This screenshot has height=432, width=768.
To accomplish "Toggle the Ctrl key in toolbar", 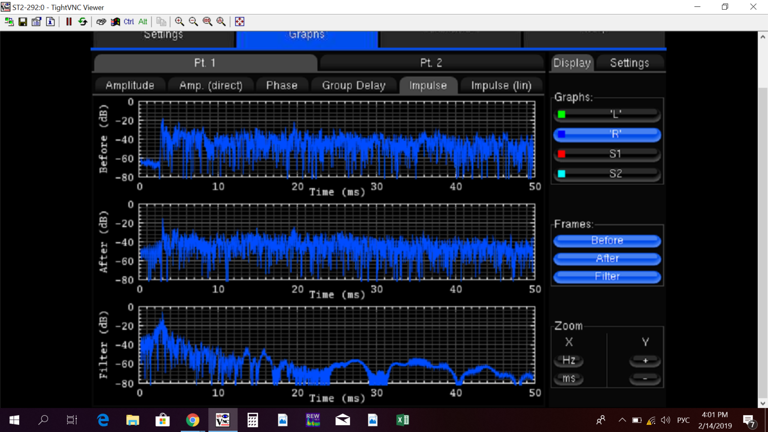I will point(129,22).
